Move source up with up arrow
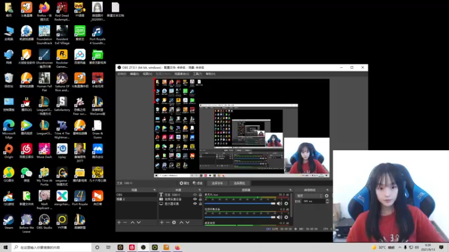This screenshot has height=252, width=449. pyautogui.click(x=181, y=222)
